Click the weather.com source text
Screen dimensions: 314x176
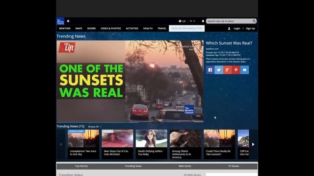212,49
